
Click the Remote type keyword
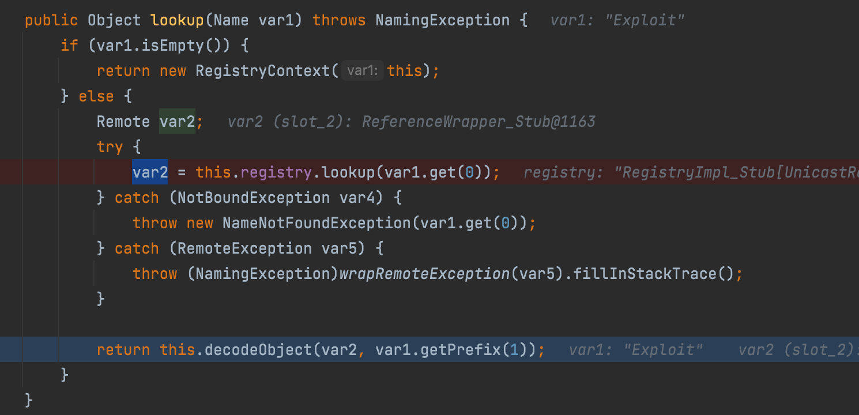coord(123,122)
